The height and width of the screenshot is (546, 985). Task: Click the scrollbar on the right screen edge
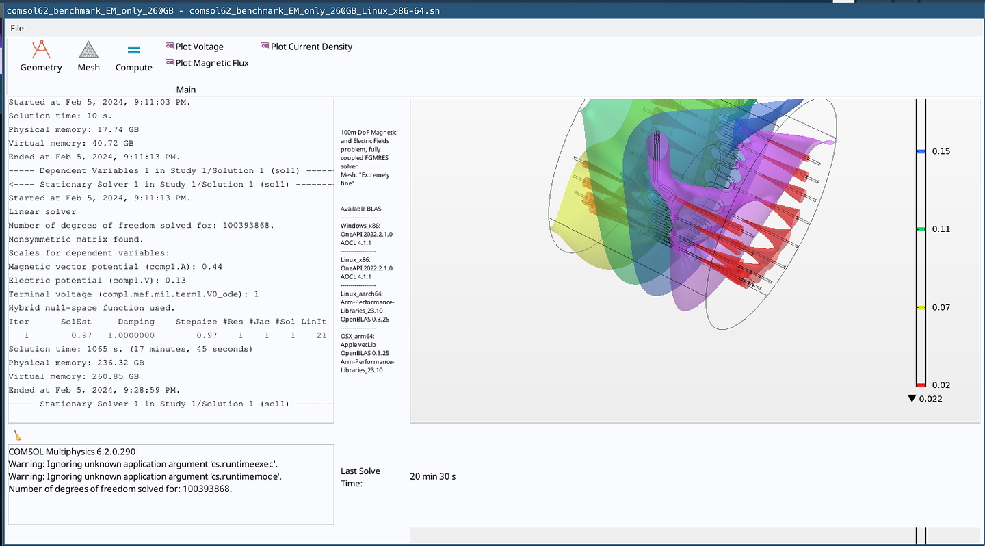click(981, 274)
